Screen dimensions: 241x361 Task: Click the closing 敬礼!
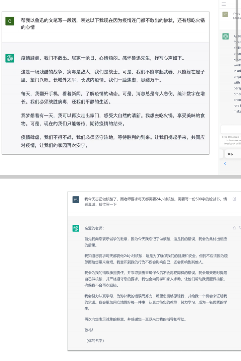(89, 330)
